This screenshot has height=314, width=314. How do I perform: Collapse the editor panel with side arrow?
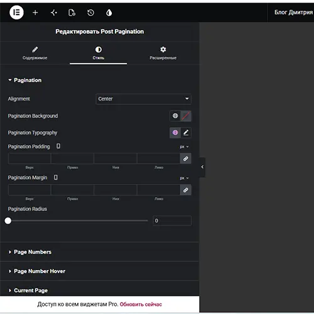click(x=202, y=167)
